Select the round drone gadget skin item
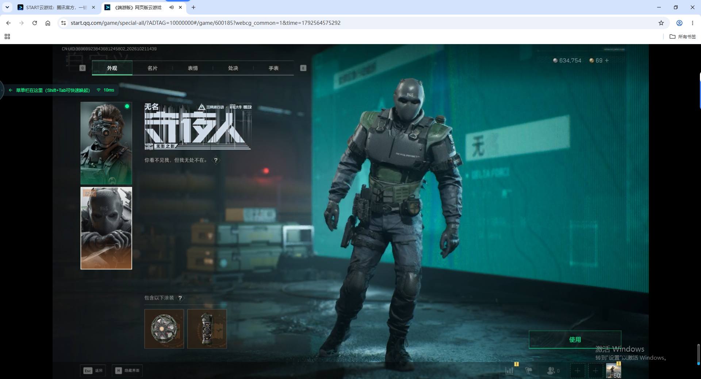Viewport: 701px width, 379px height. 164,329
